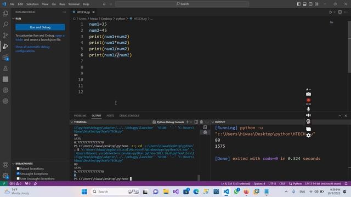Open terminal launch profile dropdown
Viewport: 351px width, 197px height.
click(191, 122)
